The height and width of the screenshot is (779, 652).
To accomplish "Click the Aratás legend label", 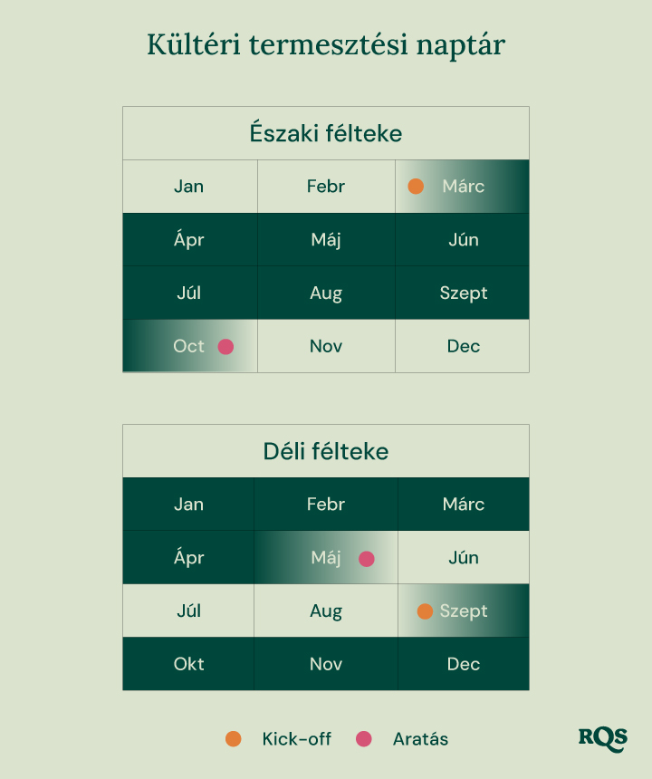I will pos(420,739).
